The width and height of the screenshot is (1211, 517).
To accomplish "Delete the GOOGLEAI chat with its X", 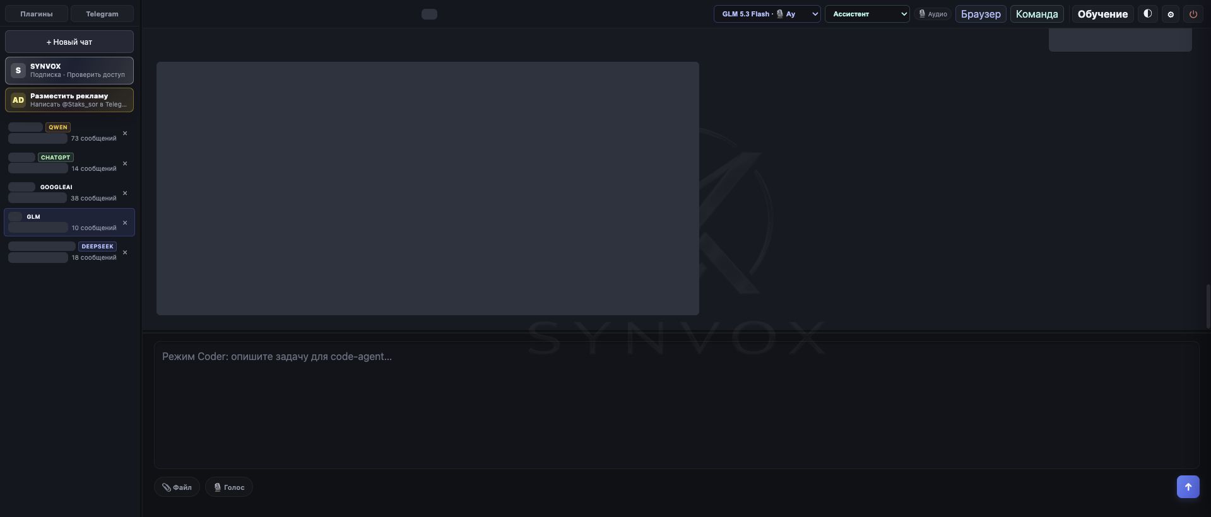I will [125, 193].
